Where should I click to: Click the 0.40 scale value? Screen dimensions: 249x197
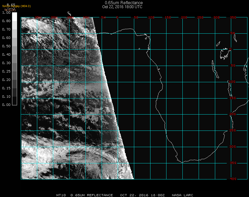(x=6, y=55)
